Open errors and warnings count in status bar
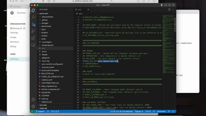The height and width of the screenshot is (116, 206). [55, 111]
